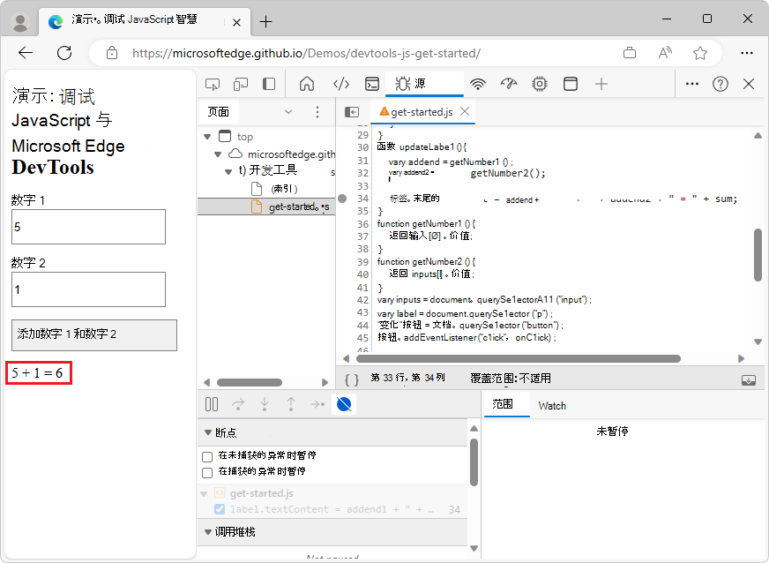Open the Console tool icon
Screen dimensions: 769x563
[x=372, y=84]
